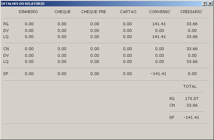
Task: Click the CN row label in main table
Action: point(6,49)
